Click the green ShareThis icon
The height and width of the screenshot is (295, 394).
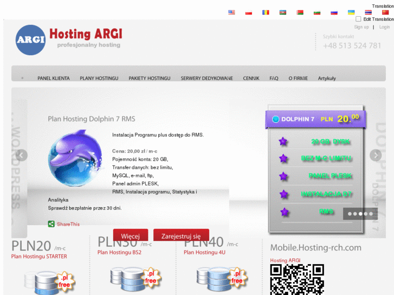coord(51,224)
